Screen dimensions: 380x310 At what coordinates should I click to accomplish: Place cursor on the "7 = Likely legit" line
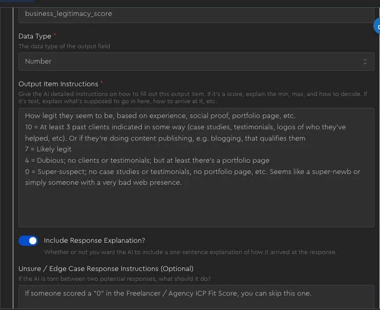(48, 149)
